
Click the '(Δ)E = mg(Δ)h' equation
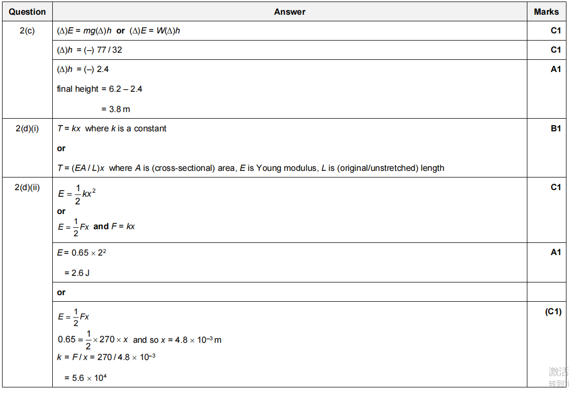click(84, 31)
